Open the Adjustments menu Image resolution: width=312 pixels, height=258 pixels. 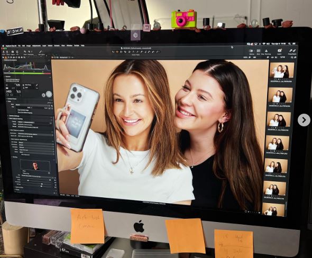[x=36, y=45]
